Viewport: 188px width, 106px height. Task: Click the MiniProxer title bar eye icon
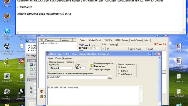coord(48,54)
